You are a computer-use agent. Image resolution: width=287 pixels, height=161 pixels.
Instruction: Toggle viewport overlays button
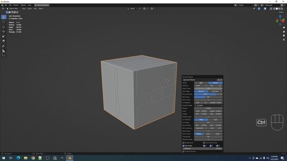(265, 8)
